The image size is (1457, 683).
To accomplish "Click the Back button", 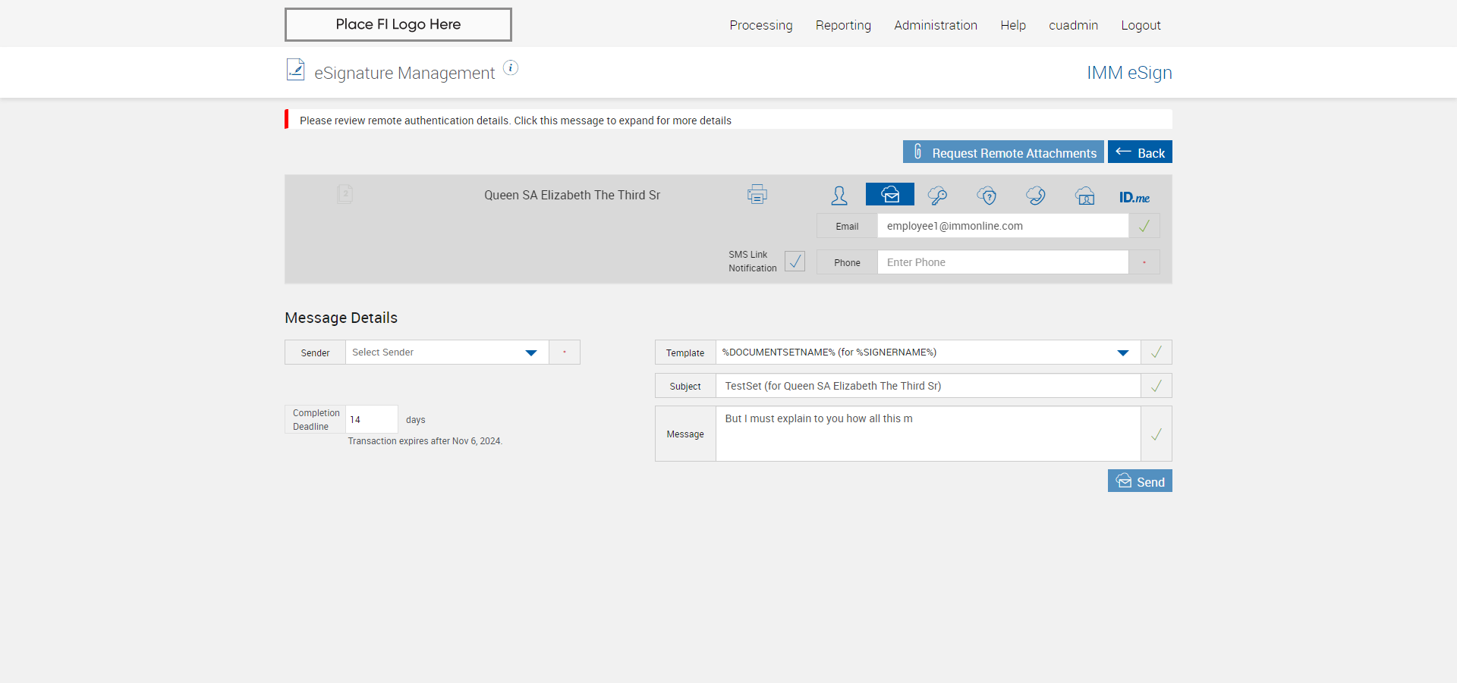I will [x=1140, y=152].
